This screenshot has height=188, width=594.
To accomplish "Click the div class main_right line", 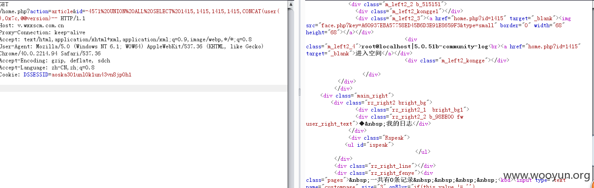I will (x=357, y=96).
